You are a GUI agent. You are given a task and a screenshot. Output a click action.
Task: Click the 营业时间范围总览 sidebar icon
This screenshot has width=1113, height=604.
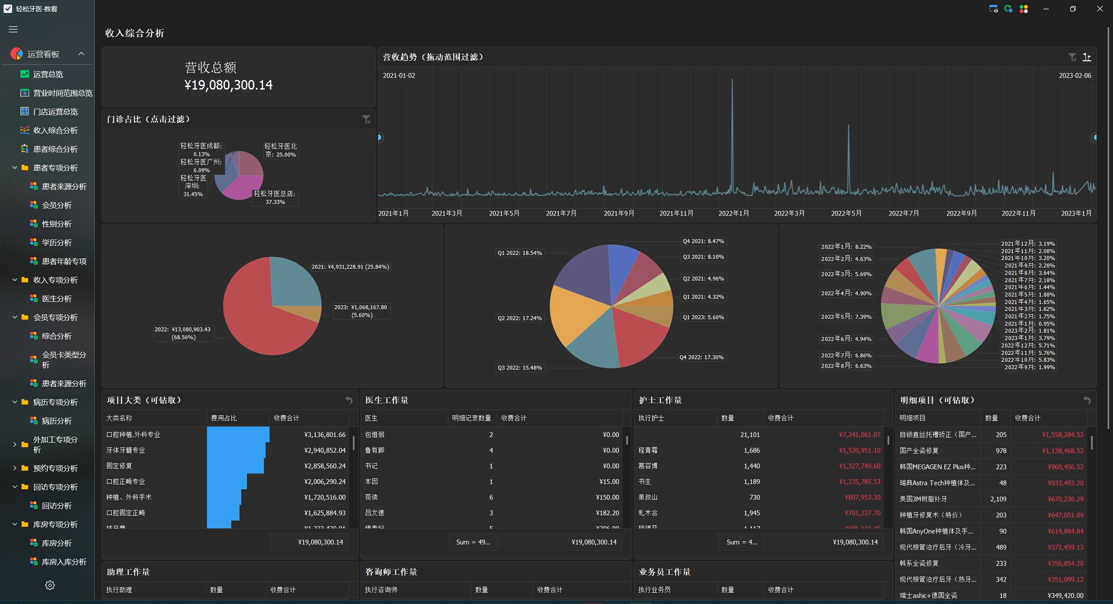coord(25,93)
